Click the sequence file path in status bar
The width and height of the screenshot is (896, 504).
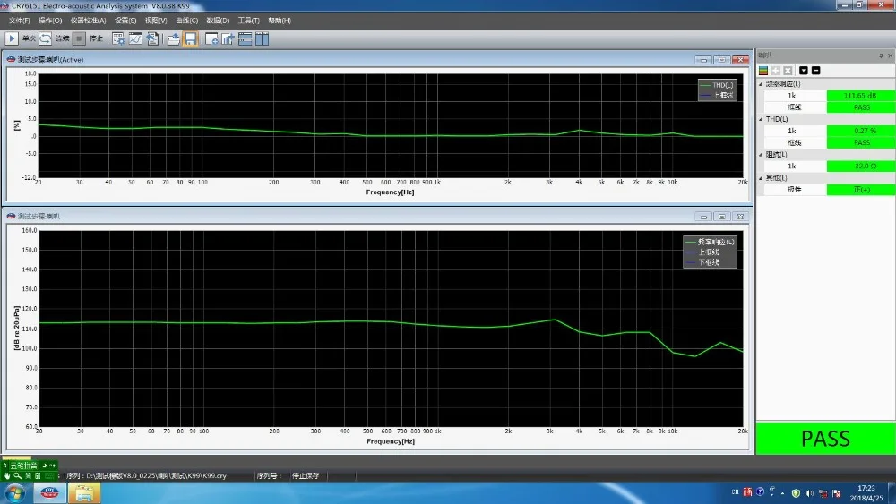[x=146, y=475]
